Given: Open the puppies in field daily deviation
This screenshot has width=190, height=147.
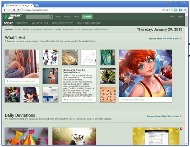Looking at the screenshot, I should coord(74,136).
